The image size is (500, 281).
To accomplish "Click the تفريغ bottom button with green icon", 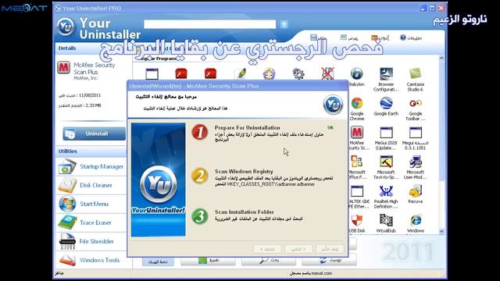I will pos(208,260).
